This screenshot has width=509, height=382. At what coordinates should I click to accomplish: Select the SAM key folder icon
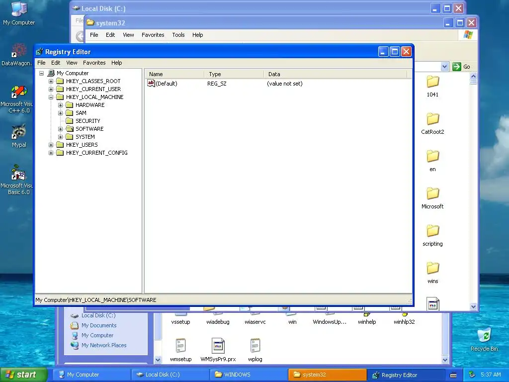70,113
